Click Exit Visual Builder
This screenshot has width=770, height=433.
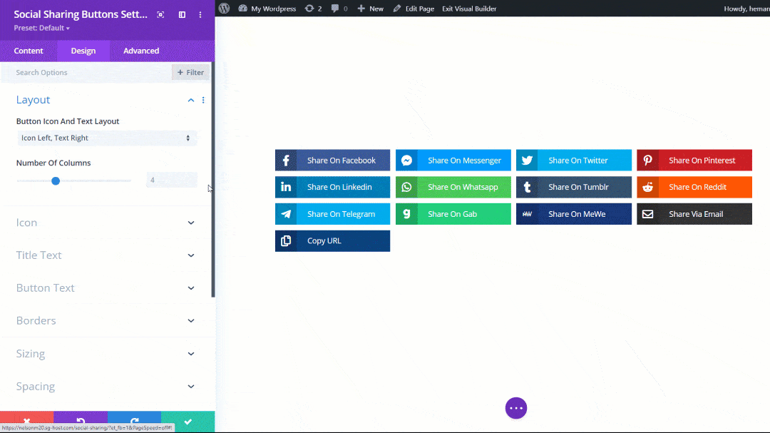tap(469, 9)
